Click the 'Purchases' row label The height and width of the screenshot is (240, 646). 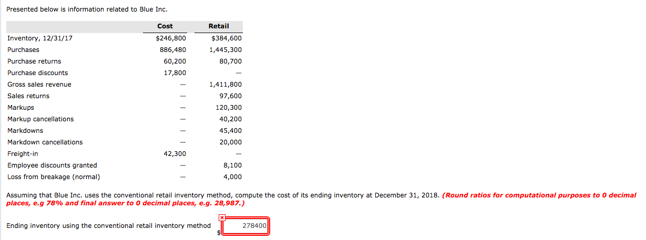23,50
